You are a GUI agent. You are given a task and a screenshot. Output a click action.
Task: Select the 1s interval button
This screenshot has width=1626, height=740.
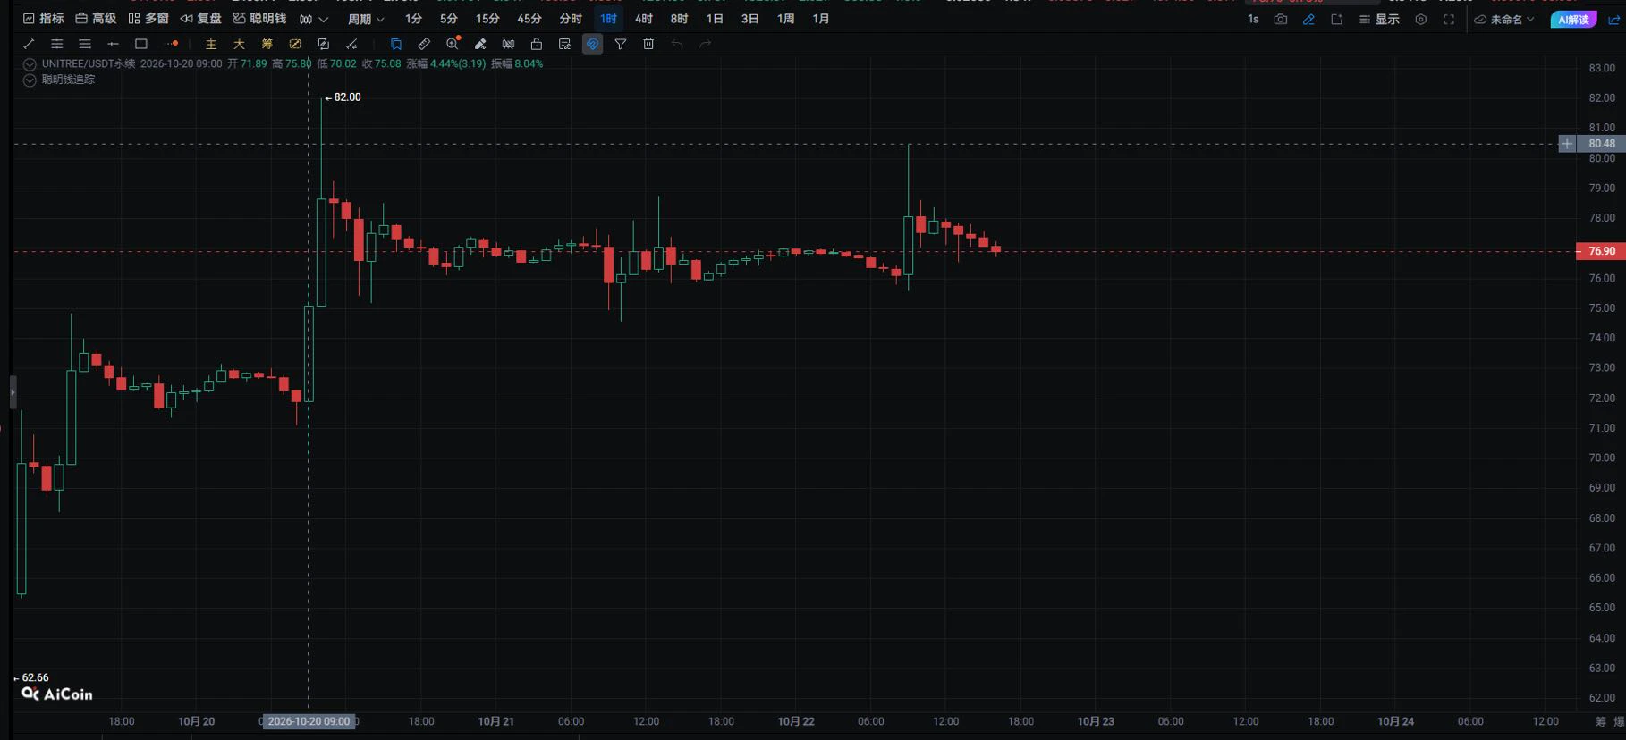1253,19
